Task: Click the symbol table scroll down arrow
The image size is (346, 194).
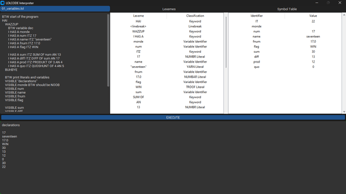Action: [x=344, y=112]
